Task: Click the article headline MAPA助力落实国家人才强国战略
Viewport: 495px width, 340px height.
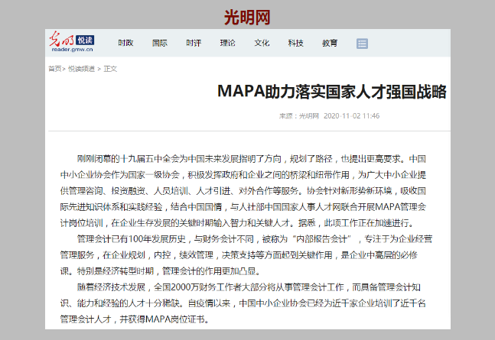Action: (x=332, y=92)
